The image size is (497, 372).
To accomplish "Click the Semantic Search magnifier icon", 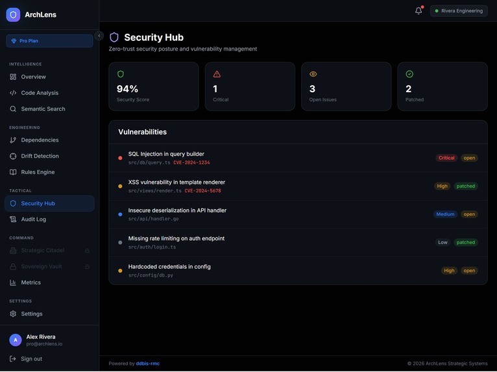I will (x=13, y=109).
